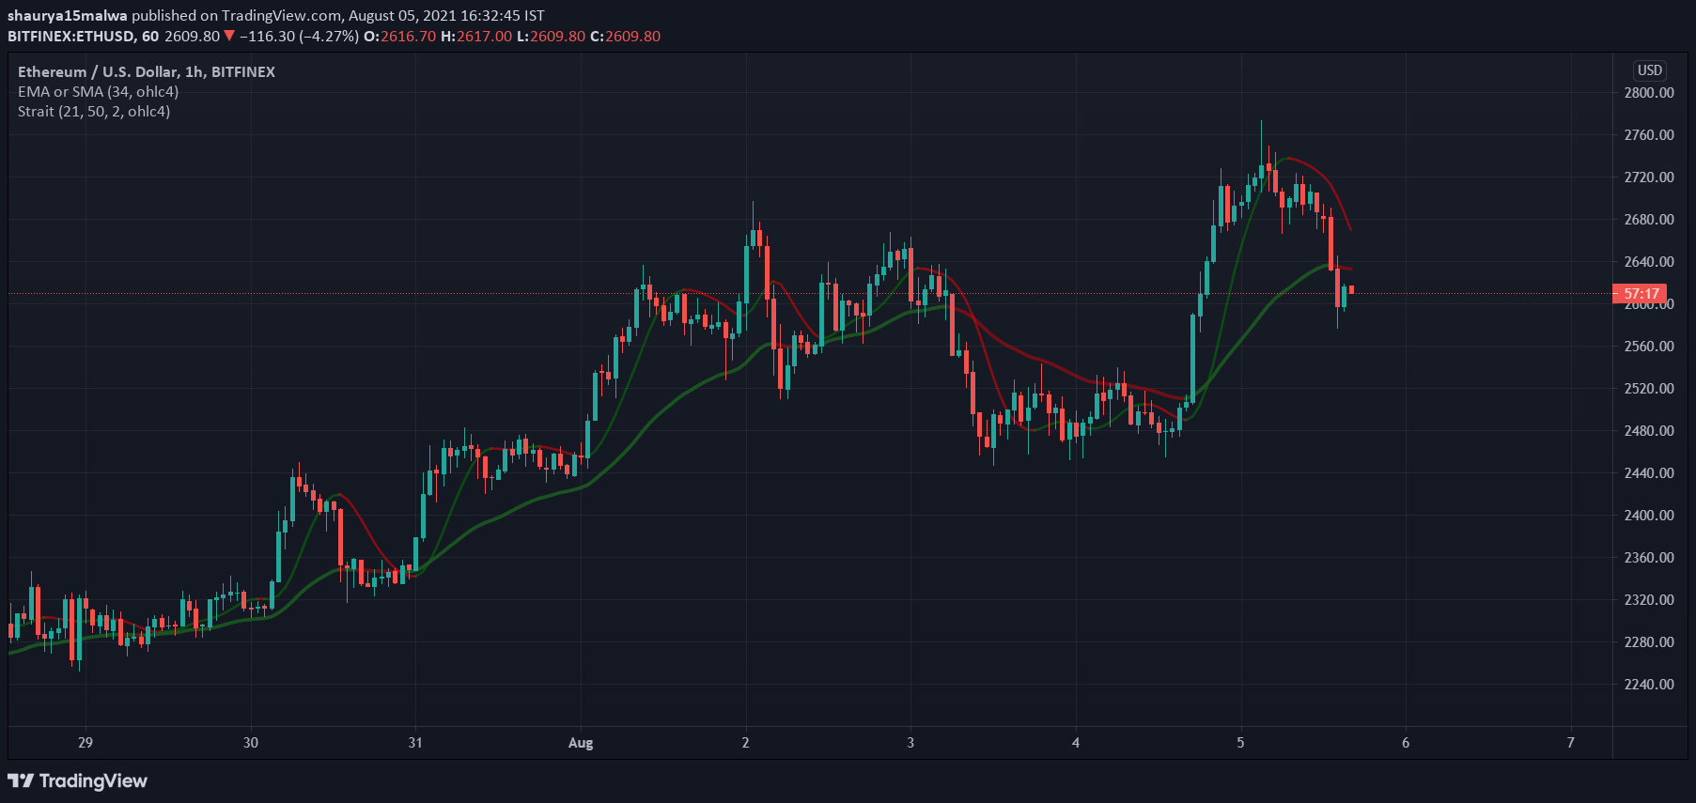The width and height of the screenshot is (1696, 803).
Task: Click the 2800.00 price axis label
Action: point(1649,92)
